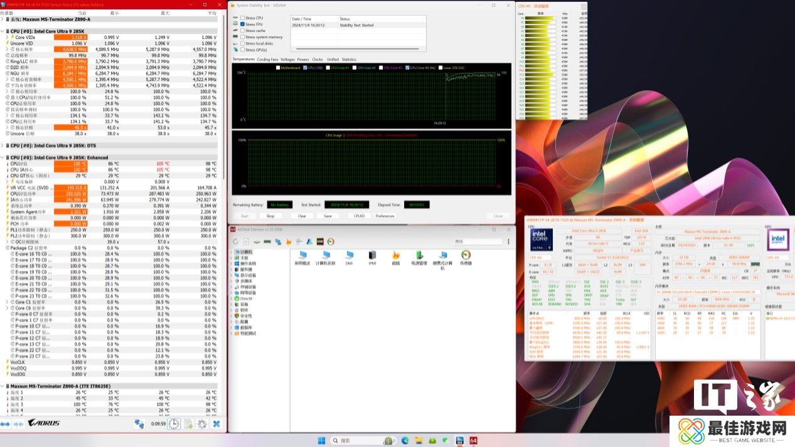Click the Preferences button
Image resolution: width=795 pixels, height=447 pixels.
pos(385,216)
